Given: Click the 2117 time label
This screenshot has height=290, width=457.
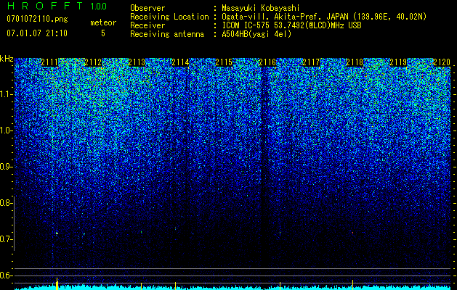Looking at the screenshot, I should pos(311,62).
